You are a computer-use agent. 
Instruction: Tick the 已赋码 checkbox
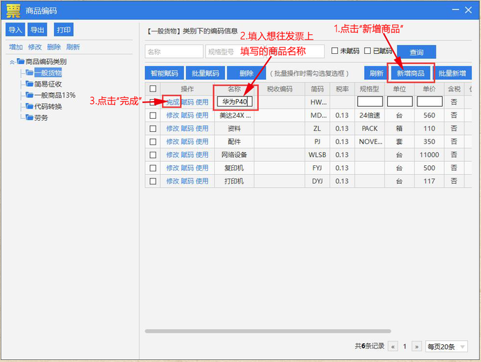pos(367,51)
